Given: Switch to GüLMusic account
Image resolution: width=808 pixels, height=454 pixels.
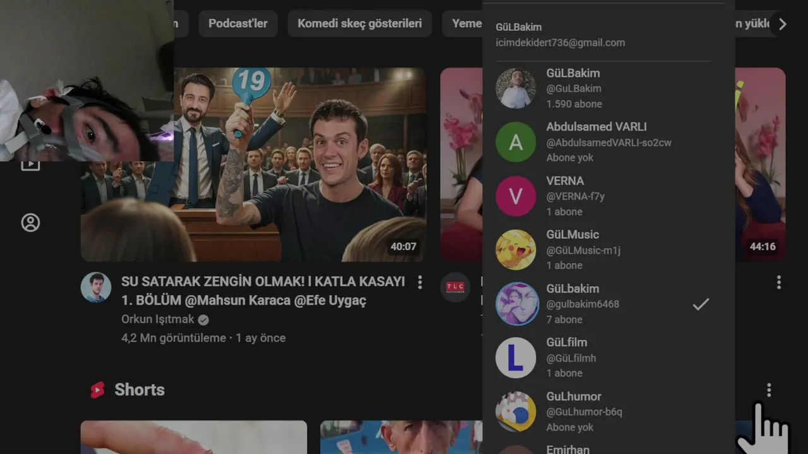Looking at the screenshot, I should 609,250.
